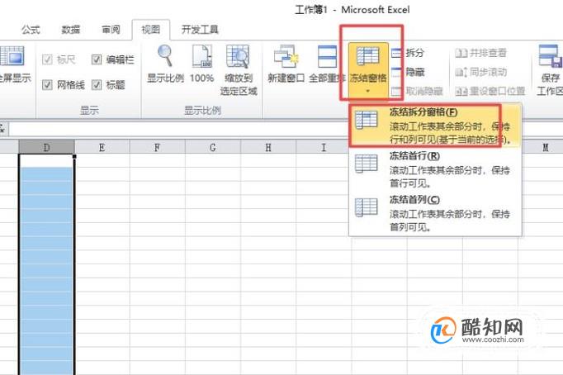Toggle the Headings (标题) checkbox
Screen dimensions: 563x375
tap(97, 85)
